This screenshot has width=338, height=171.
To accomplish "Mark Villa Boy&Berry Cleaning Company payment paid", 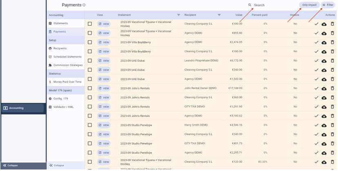I will [316, 52].
